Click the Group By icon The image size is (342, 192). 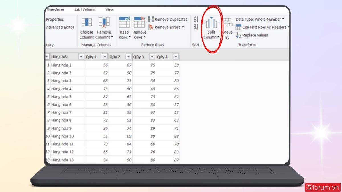pyautogui.click(x=227, y=23)
